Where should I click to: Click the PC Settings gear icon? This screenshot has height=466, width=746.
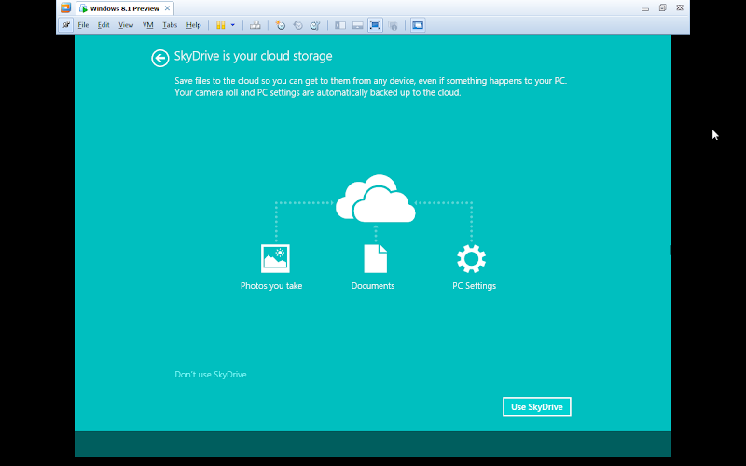click(472, 258)
